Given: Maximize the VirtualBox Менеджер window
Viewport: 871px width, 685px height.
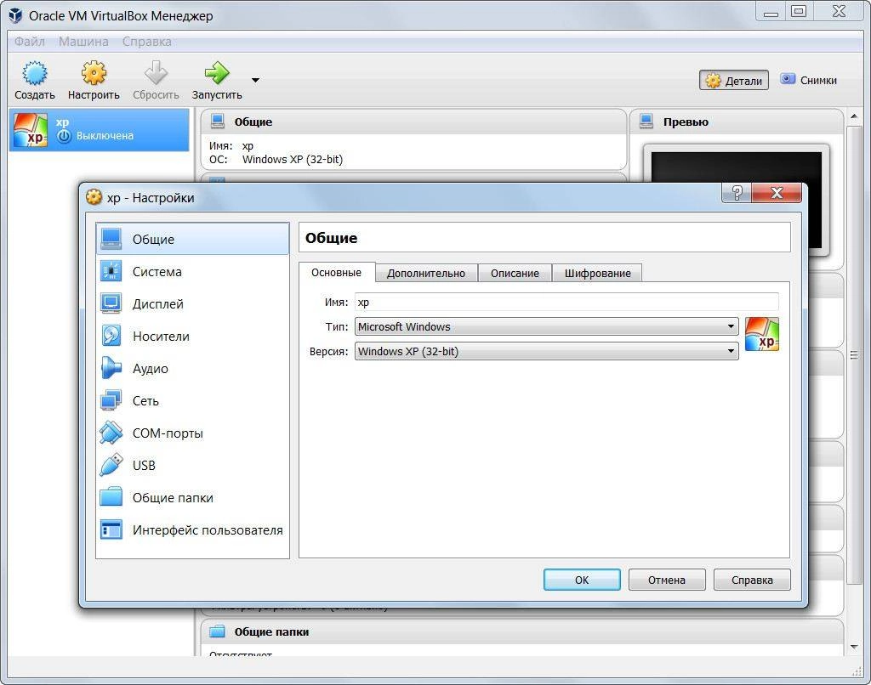Looking at the screenshot, I should coord(799,11).
